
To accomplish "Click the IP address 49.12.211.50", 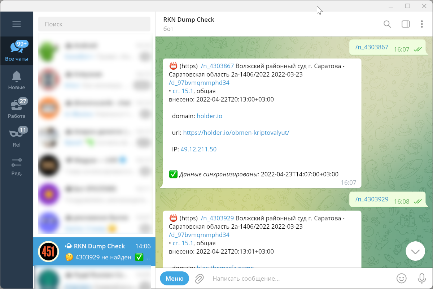I will 198,149.
